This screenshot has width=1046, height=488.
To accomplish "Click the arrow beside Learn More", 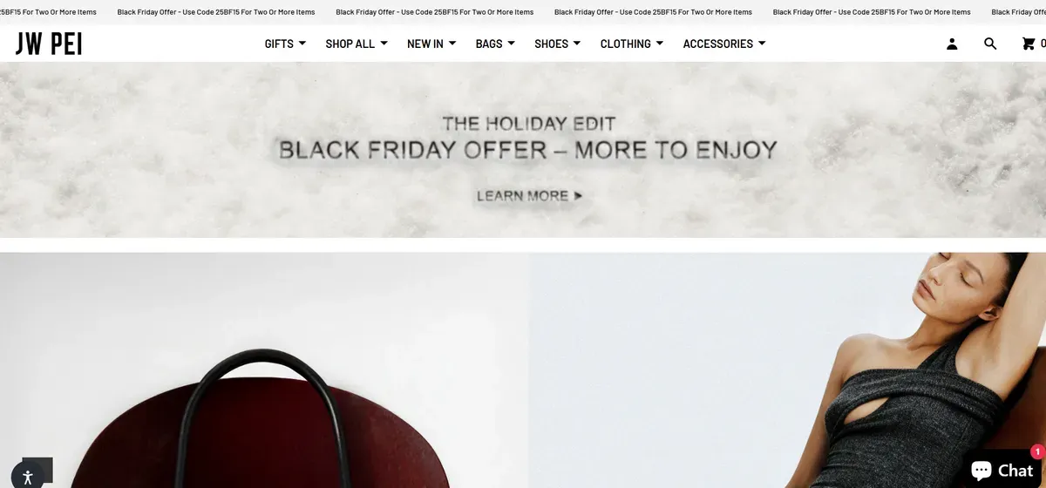I will tap(578, 196).
